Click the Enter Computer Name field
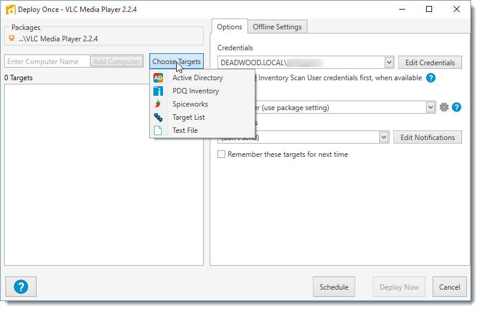Image resolution: width=480 pixels, height=310 pixels. [47, 62]
